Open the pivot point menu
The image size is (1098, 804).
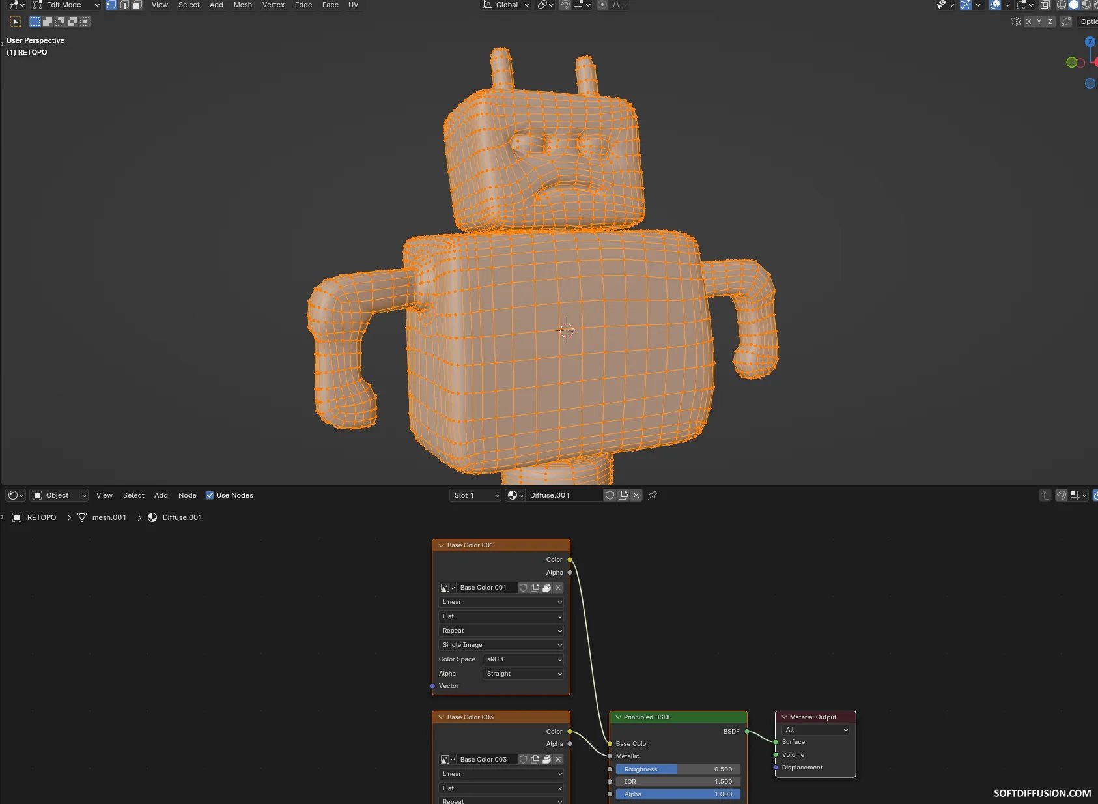point(545,5)
